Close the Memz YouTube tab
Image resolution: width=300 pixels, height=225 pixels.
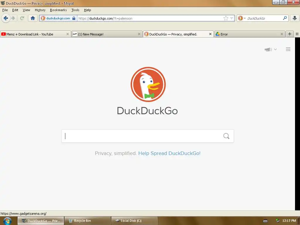68,34
